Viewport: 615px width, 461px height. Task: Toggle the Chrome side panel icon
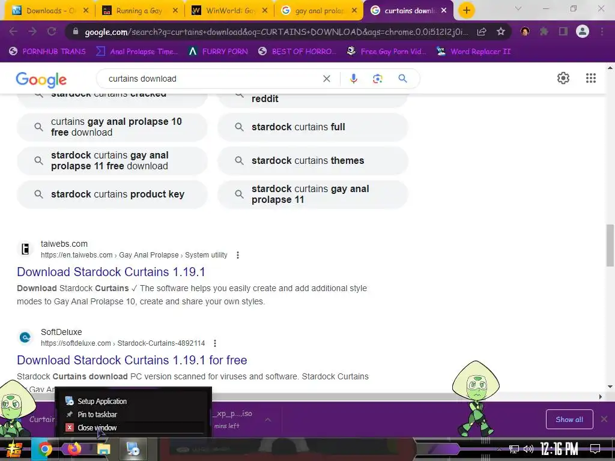click(563, 31)
